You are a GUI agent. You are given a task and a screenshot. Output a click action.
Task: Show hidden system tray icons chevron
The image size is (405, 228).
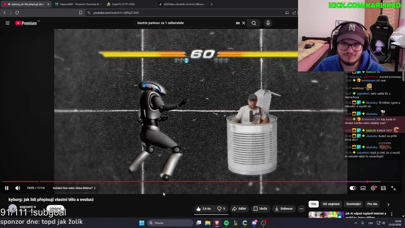point(356,223)
